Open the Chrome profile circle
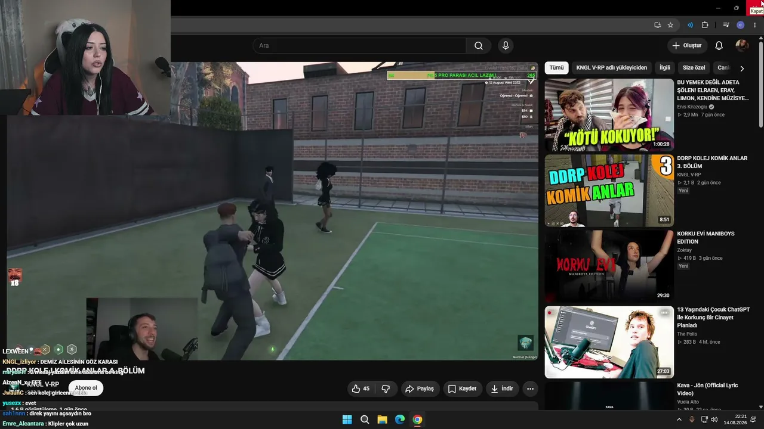Image resolution: width=764 pixels, height=429 pixels. click(741, 25)
